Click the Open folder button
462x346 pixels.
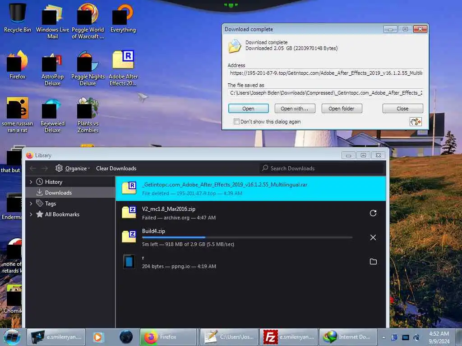(x=342, y=108)
